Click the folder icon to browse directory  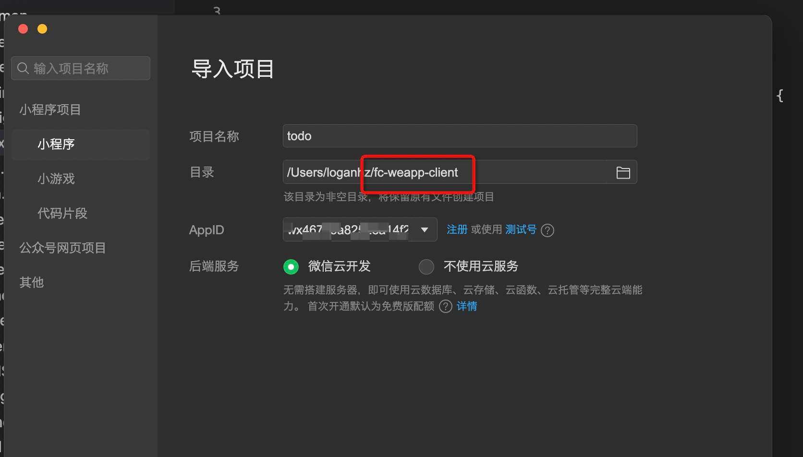click(623, 172)
